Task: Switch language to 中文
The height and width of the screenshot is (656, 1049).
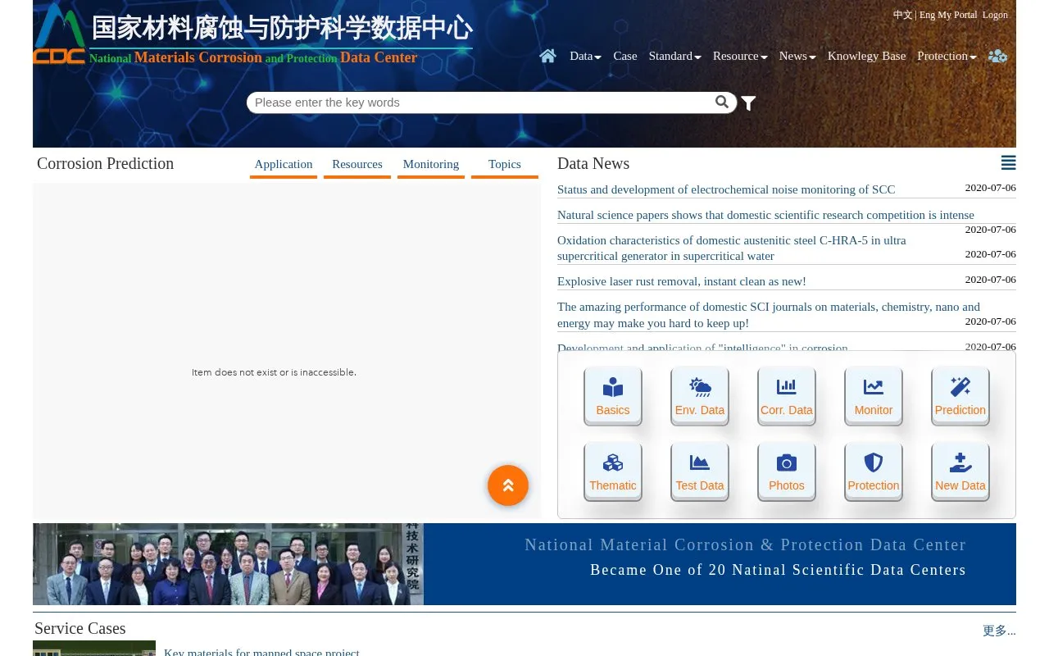Action: click(x=902, y=15)
